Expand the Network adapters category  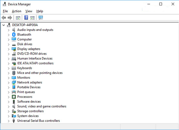(x=9, y=83)
